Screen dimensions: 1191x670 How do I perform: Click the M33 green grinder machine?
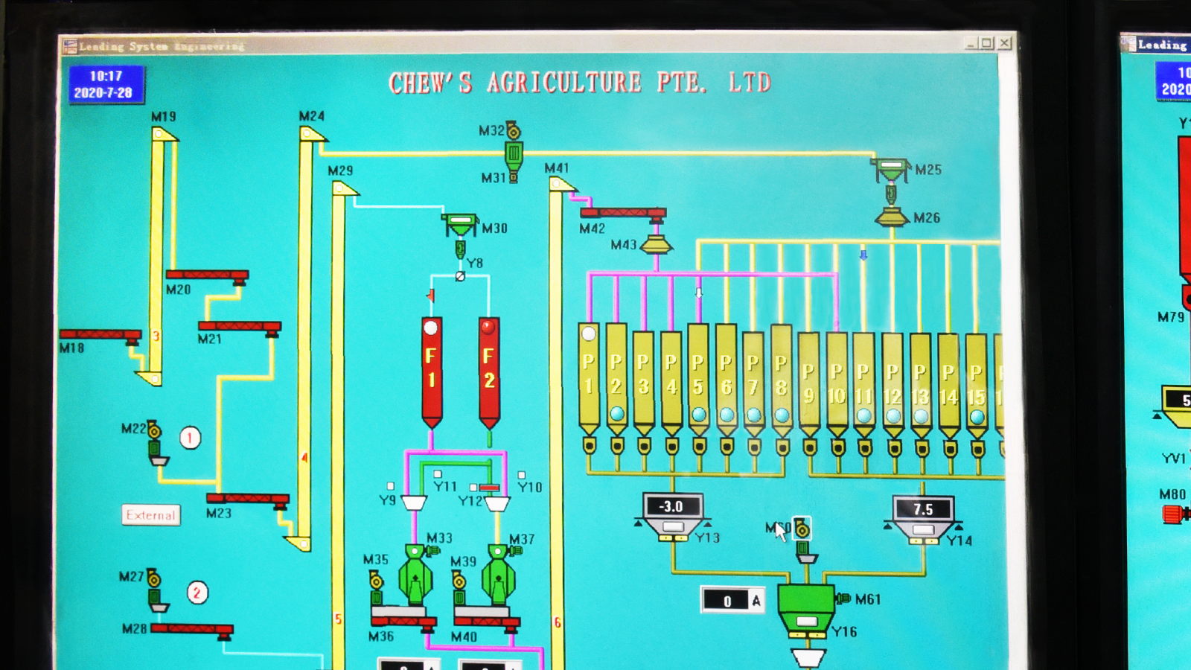(x=415, y=575)
